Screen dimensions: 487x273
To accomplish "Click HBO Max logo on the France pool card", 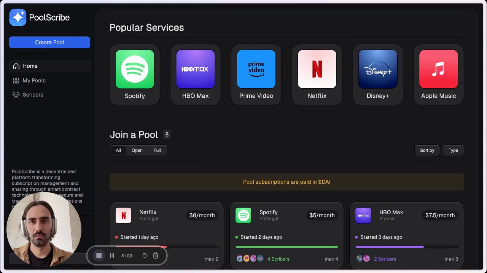I will click(x=363, y=215).
